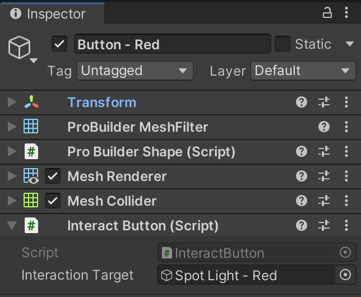Click the ProBuilder MeshFilter help icon
Screen dimensions: 361x297
tap(324, 127)
